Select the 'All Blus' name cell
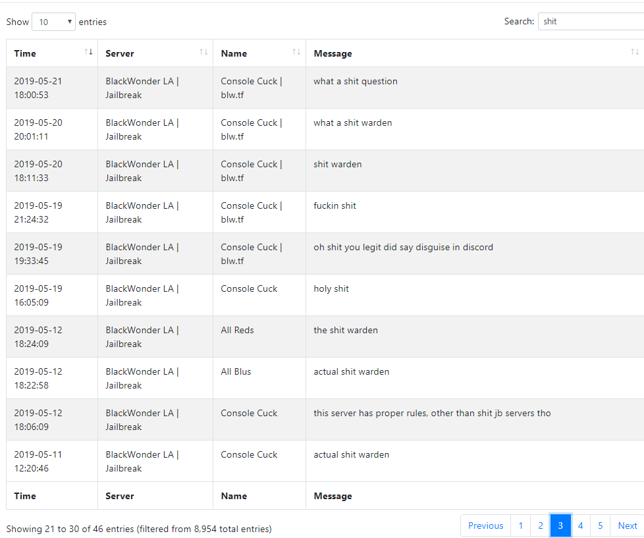 tap(259, 378)
